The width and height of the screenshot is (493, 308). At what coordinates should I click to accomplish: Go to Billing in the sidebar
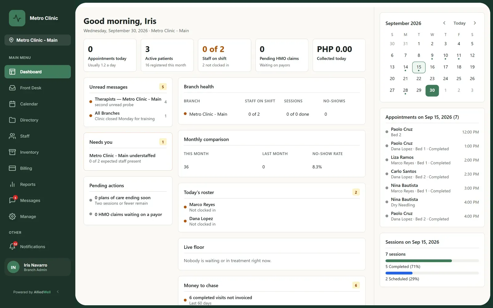point(38,168)
